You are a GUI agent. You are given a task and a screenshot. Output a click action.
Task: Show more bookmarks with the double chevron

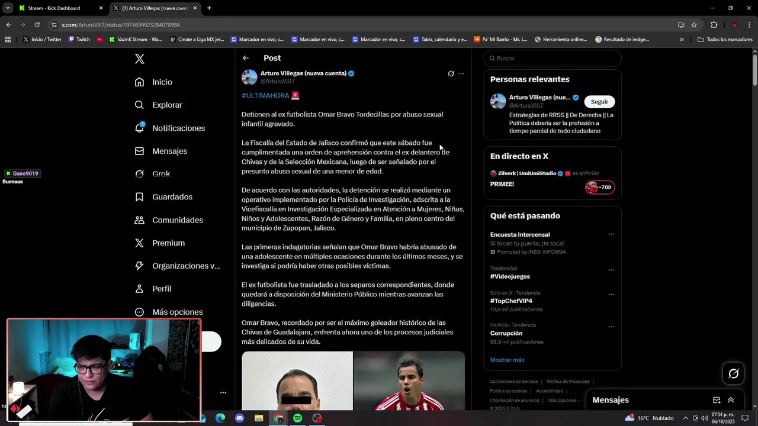coord(682,40)
